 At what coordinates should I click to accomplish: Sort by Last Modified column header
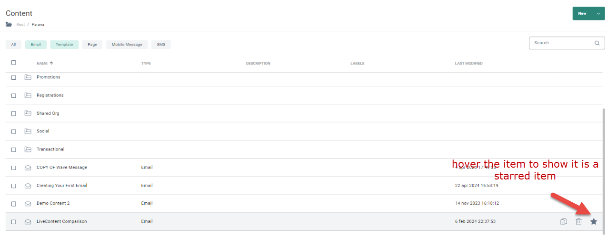pyautogui.click(x=468, y=63)
